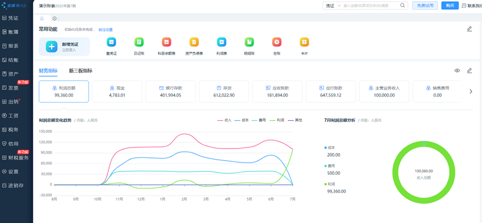Open 财税服务 in the sidebar

(16, 158)
